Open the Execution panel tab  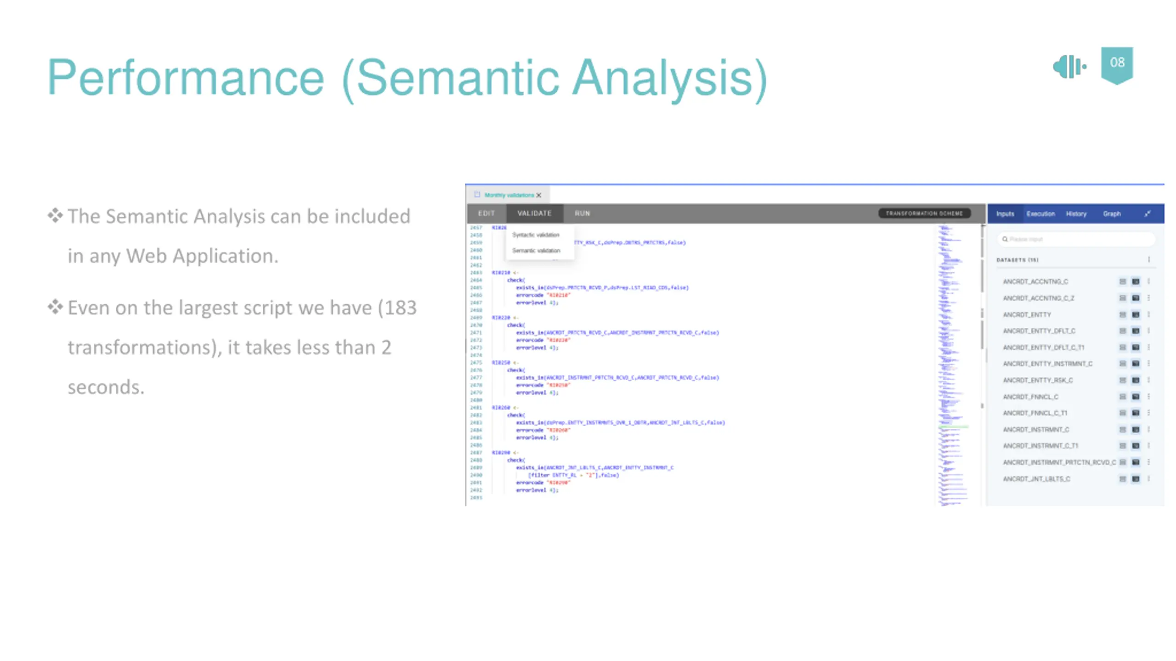(x=1040, y=214)
